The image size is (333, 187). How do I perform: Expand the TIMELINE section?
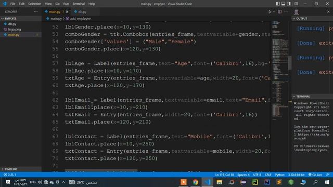point(21,169)
